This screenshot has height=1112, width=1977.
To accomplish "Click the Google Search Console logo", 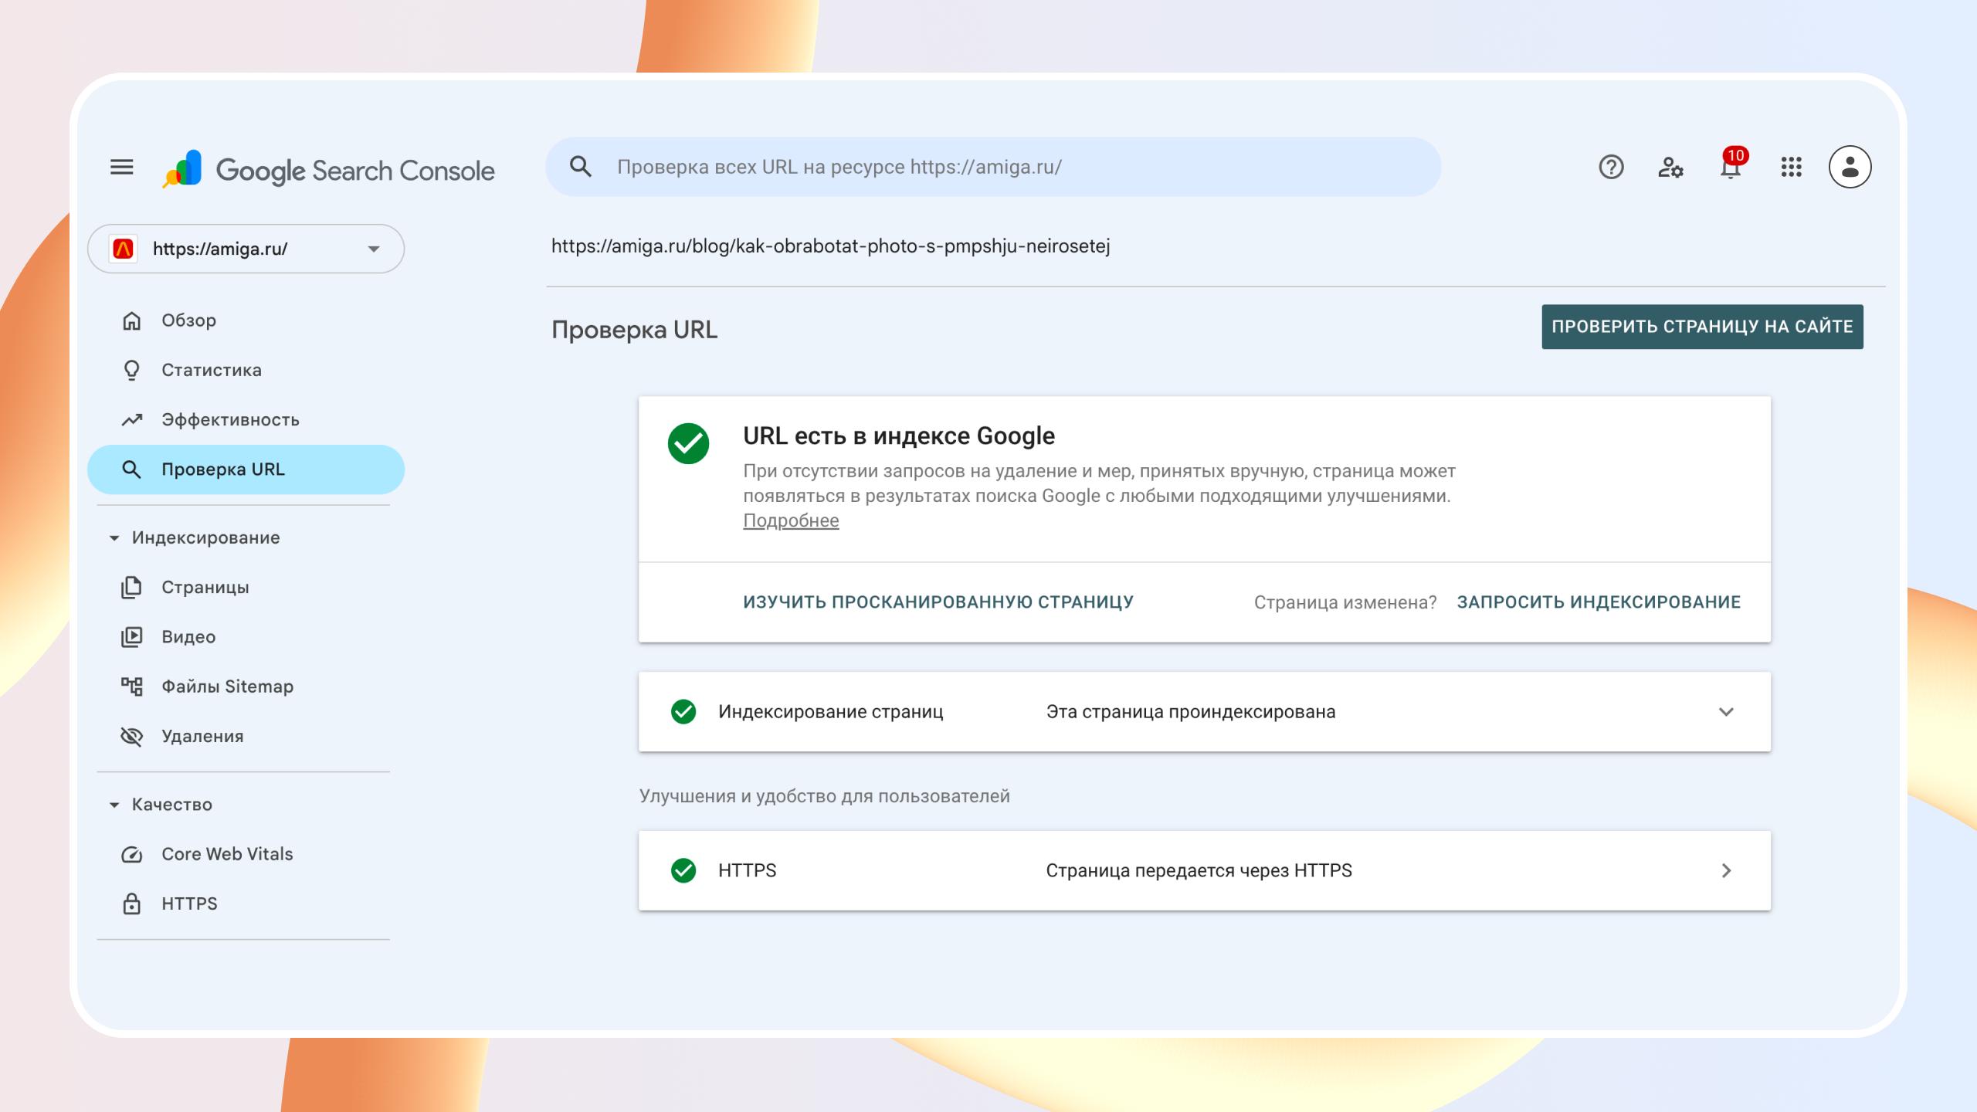I will coord(329,170).
